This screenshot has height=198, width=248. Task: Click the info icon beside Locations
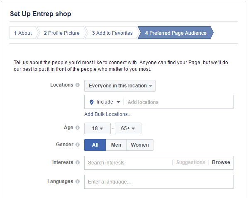pyautogui.click(x=78, y=85)
